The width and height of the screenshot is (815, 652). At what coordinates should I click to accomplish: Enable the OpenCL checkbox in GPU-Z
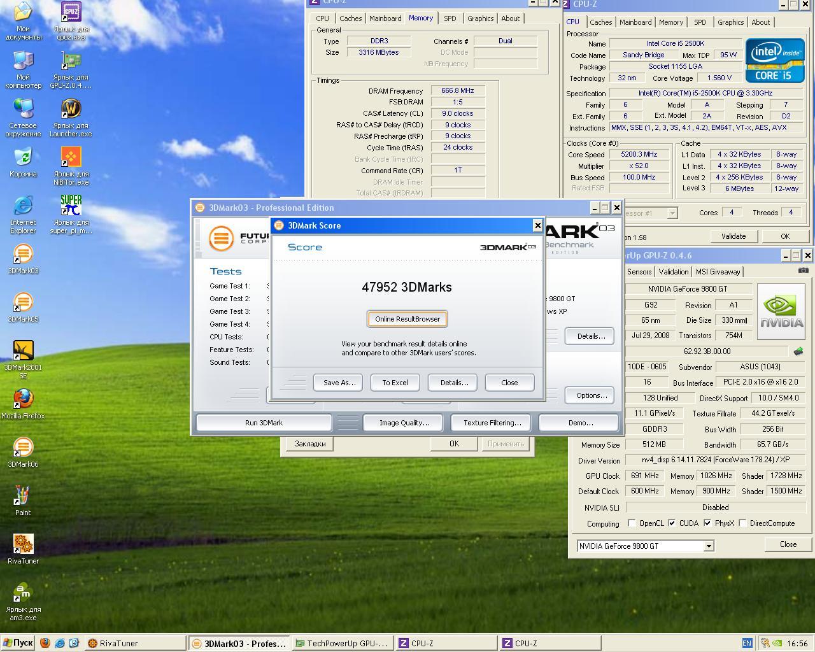point(632,523)
